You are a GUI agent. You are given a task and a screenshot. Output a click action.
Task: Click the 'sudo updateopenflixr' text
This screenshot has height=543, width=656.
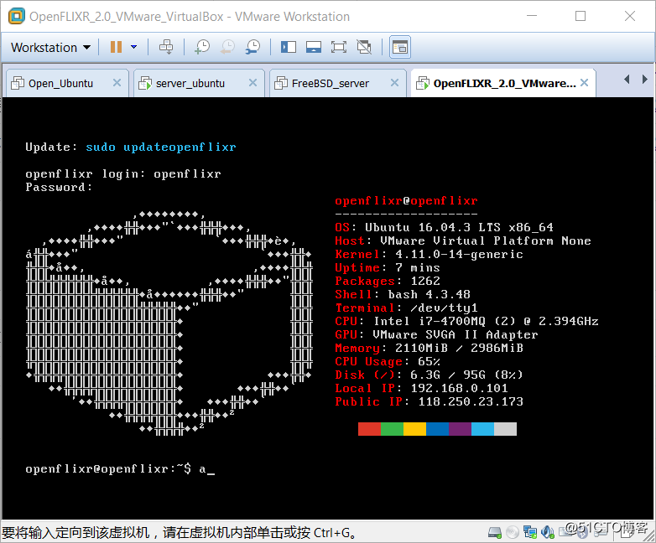point(161,147)
